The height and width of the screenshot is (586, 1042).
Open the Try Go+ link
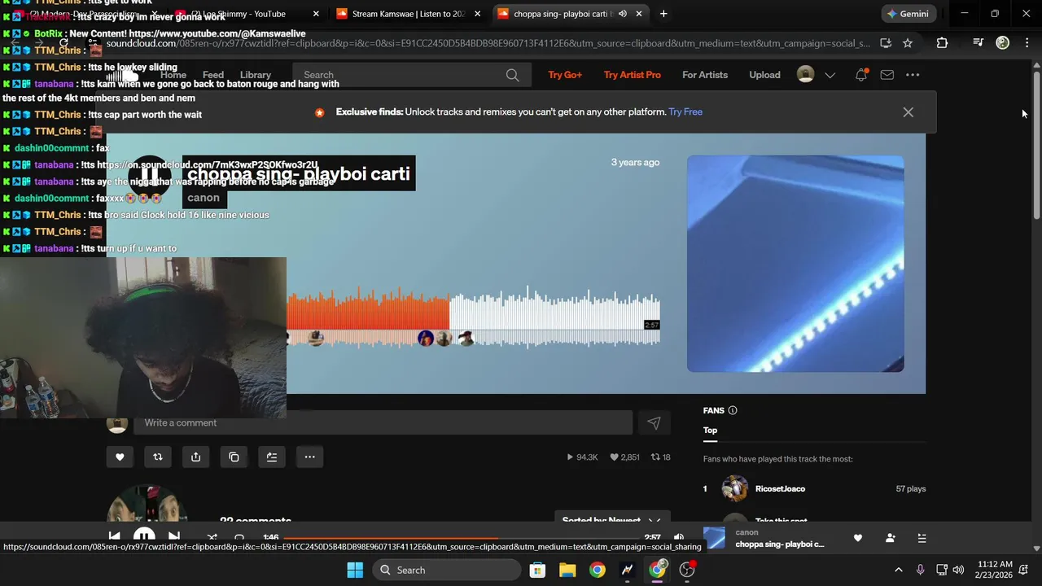click(x=565, y=75)
